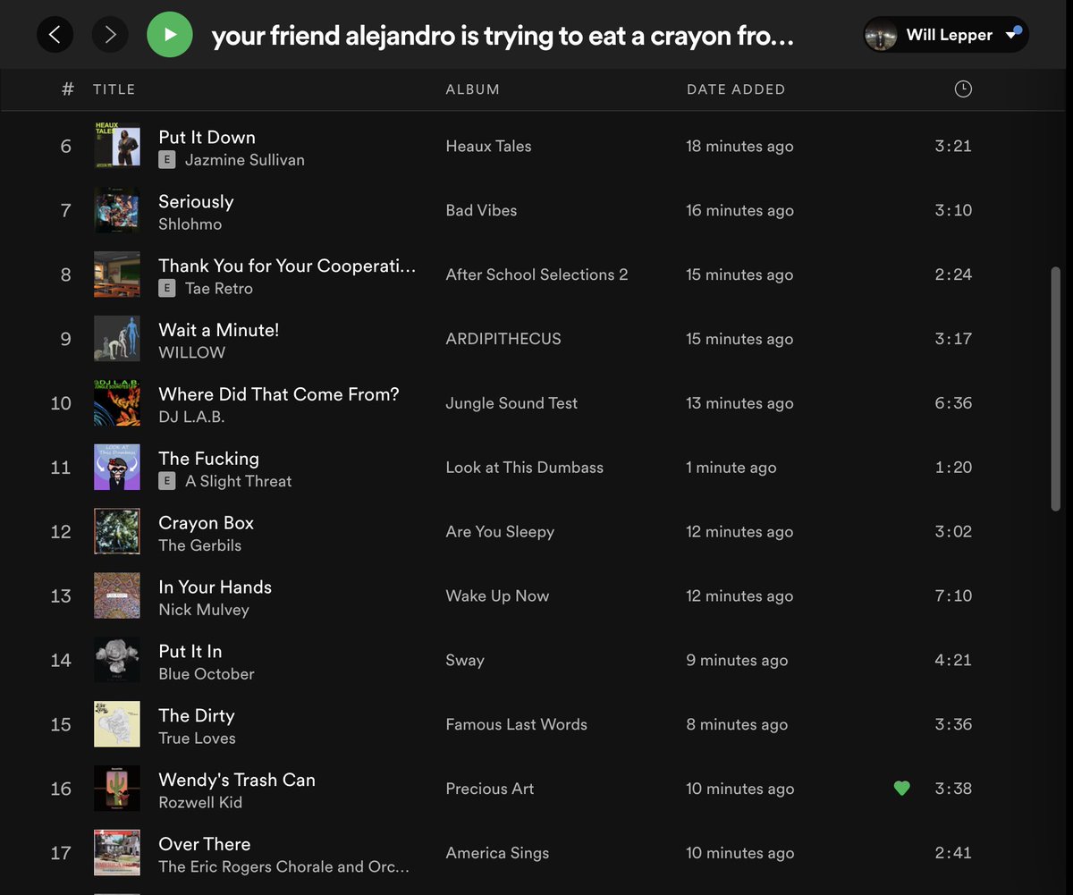The image size is (1073, 895).
Task: Sort by the DATE ADDED column header
Action: (x=736, y=89)
